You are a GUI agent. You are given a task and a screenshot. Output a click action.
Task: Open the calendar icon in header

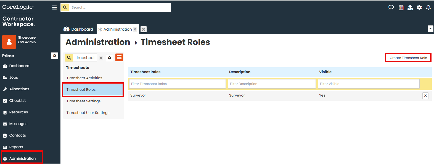[401, 7]
